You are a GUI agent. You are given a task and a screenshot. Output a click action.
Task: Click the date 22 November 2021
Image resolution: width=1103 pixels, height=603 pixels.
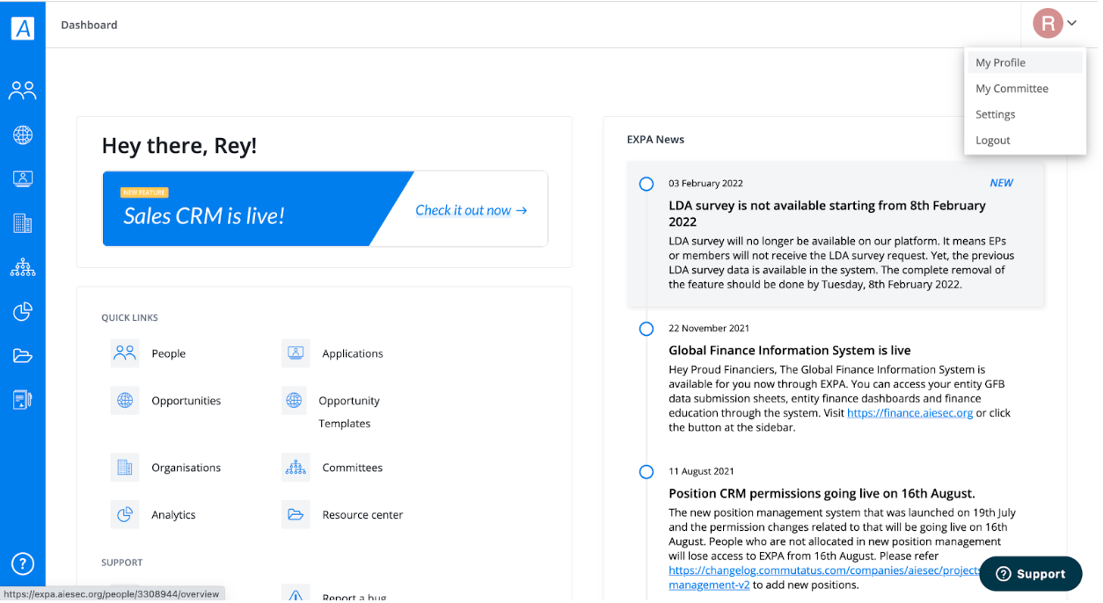pyautogui.click(x=709, y=329)
